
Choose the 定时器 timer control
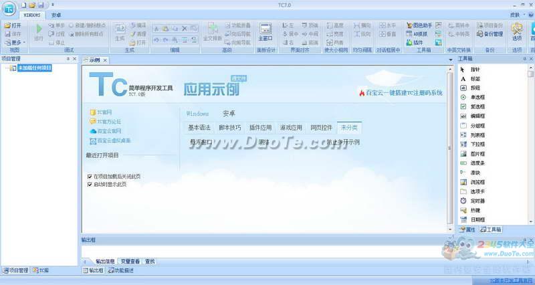[477, 200]
